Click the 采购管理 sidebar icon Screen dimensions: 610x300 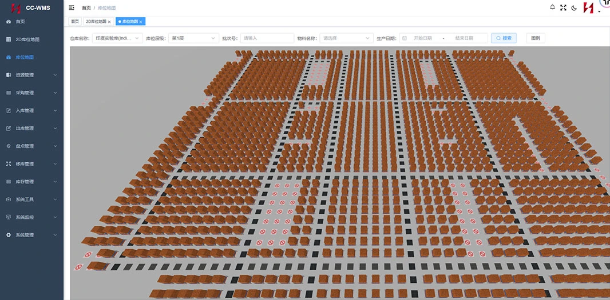coord(9,93)
